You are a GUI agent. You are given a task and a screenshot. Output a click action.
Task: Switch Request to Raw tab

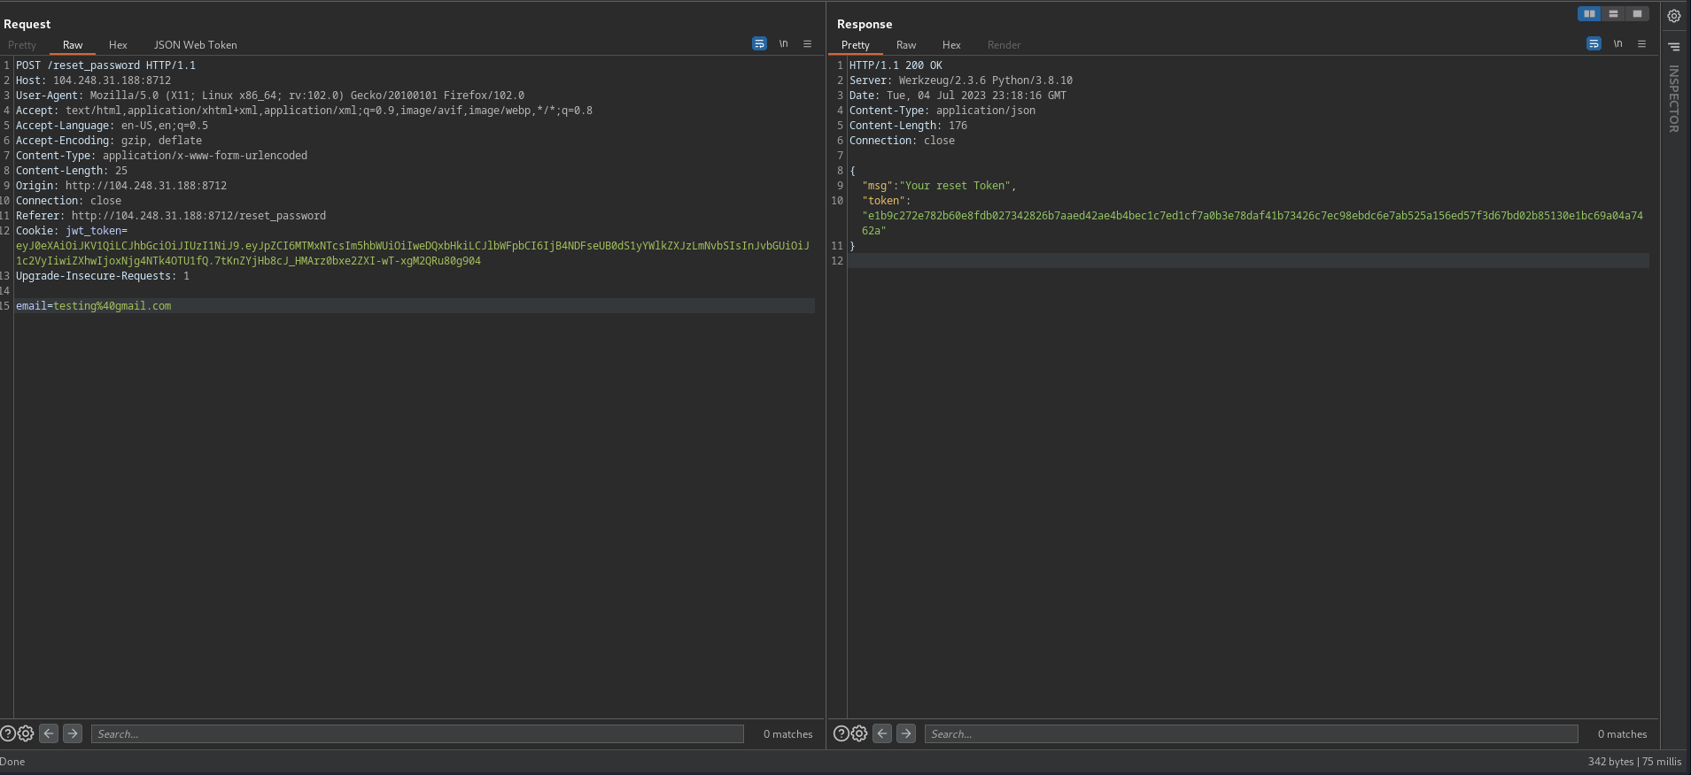coord(73,45)
